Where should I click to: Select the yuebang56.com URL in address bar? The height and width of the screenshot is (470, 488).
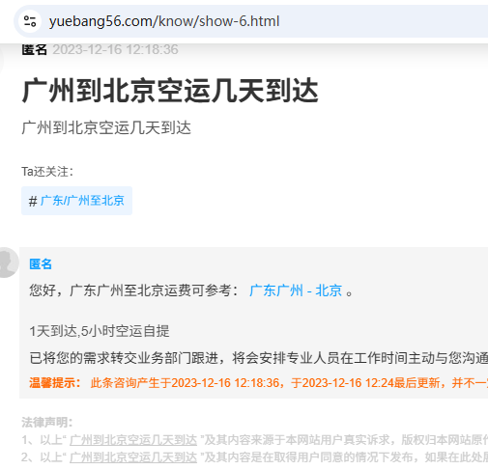coord(164,21)
